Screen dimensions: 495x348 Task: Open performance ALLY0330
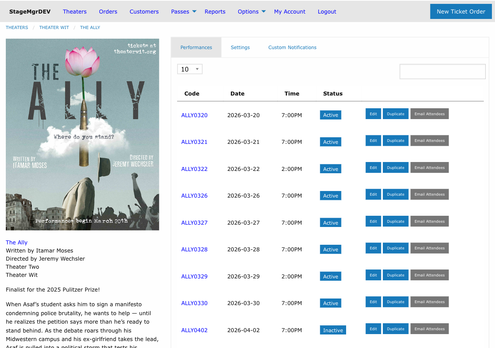(x=195, y=303)
